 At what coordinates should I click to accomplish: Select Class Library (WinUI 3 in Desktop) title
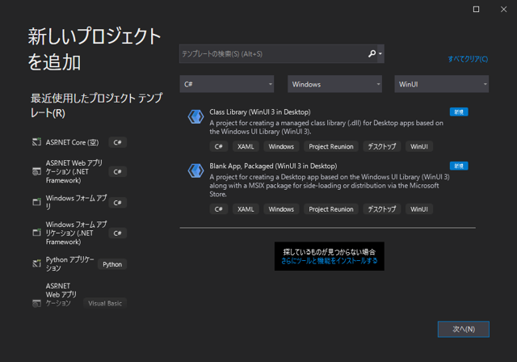point(260,112)
